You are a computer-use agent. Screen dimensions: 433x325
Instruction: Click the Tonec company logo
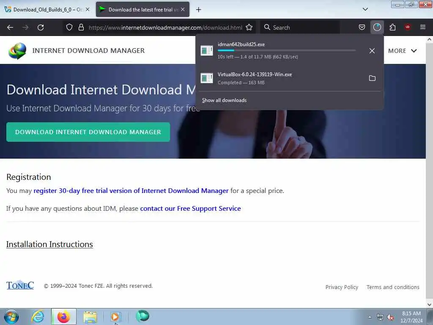pos(20,285)
